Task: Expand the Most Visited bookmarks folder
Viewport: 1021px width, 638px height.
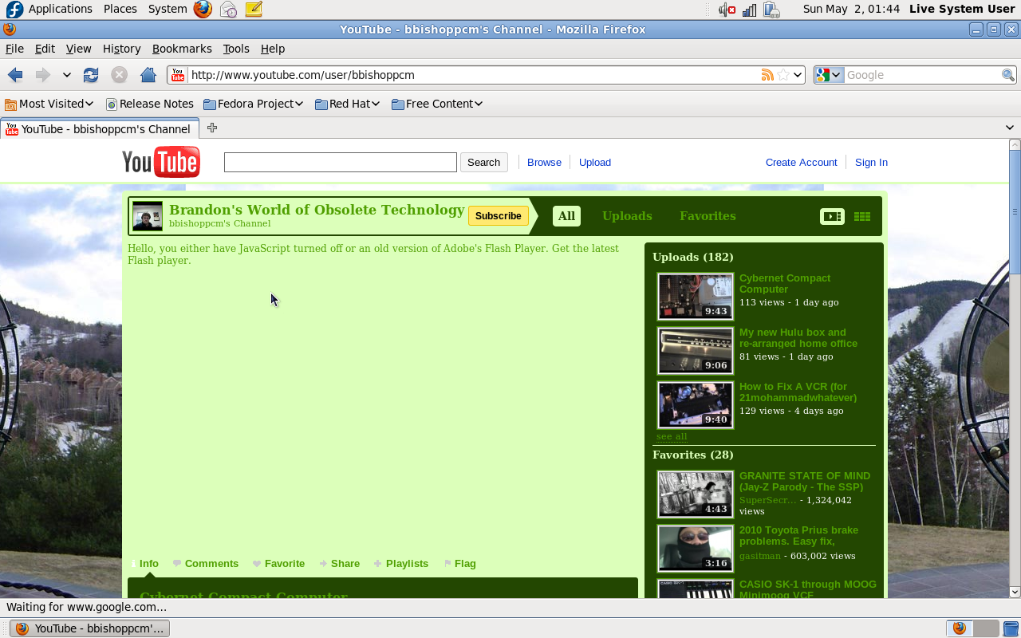Action: (x=49, y=104)
